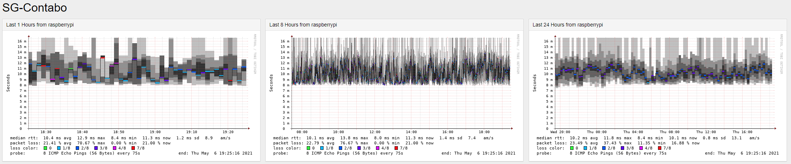Click red 7/8 loss swatch in 8 Hours graph
This screenshot has width=791, height=164.
click(396, 148)
